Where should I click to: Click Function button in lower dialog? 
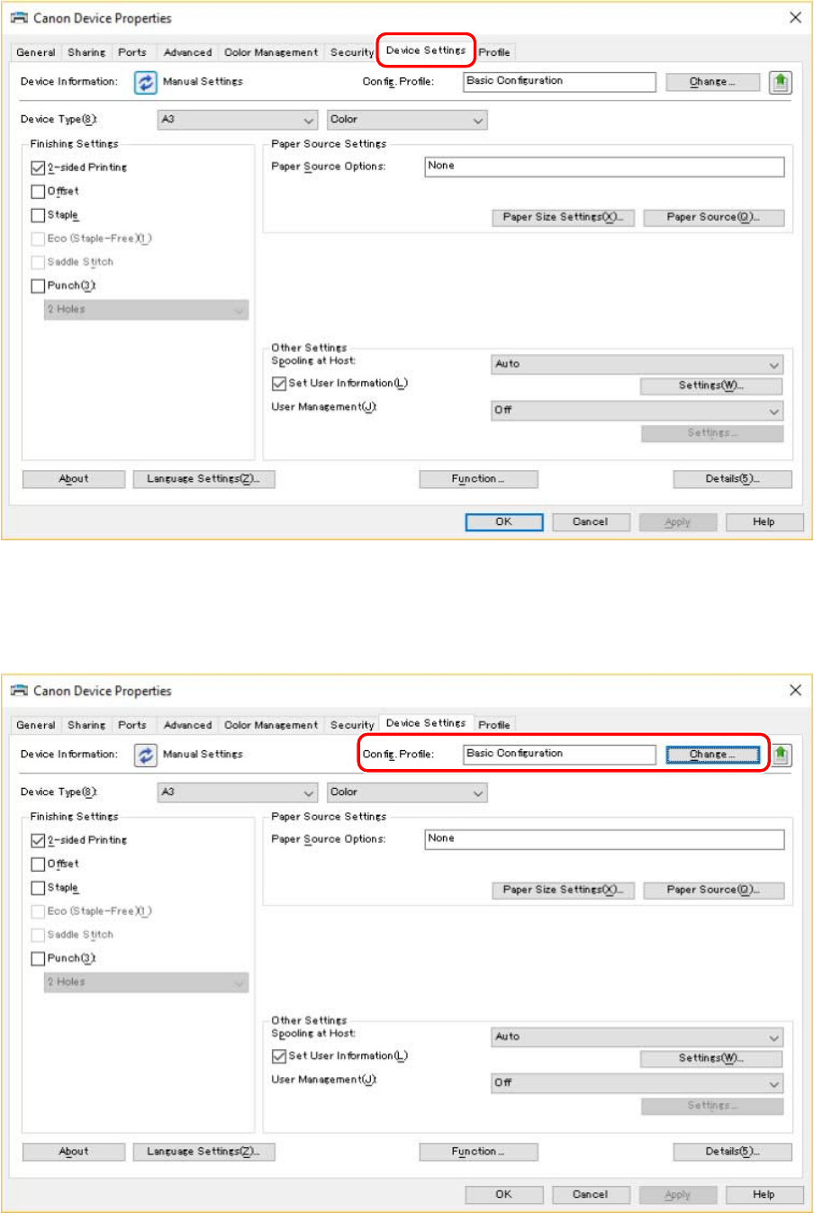(478, 1152)
